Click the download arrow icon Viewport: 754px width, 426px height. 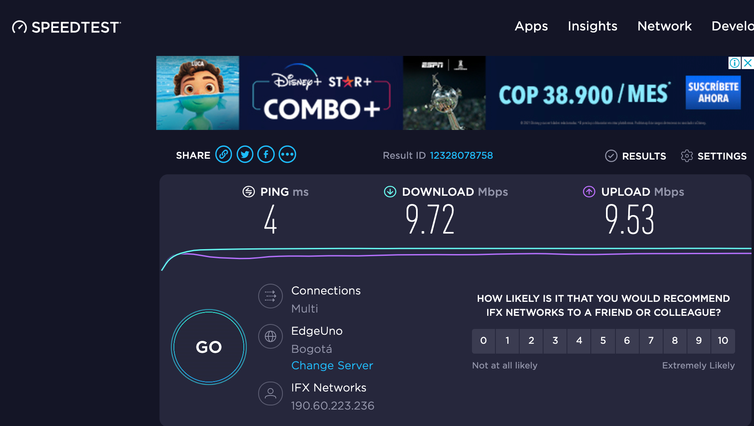click(389, 192)
